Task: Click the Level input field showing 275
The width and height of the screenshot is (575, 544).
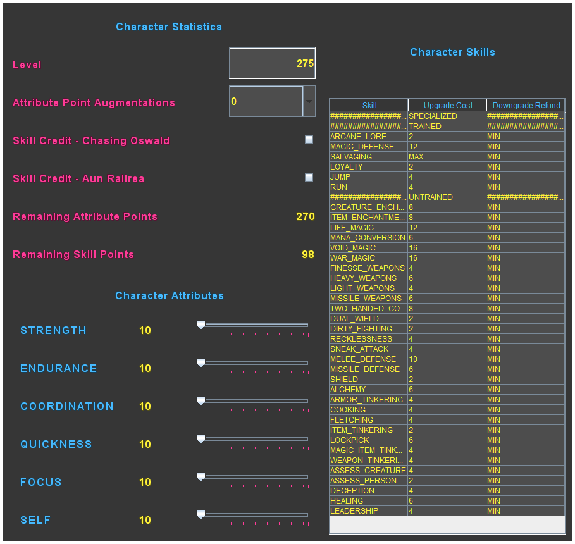Action: (x=272, y=63)
